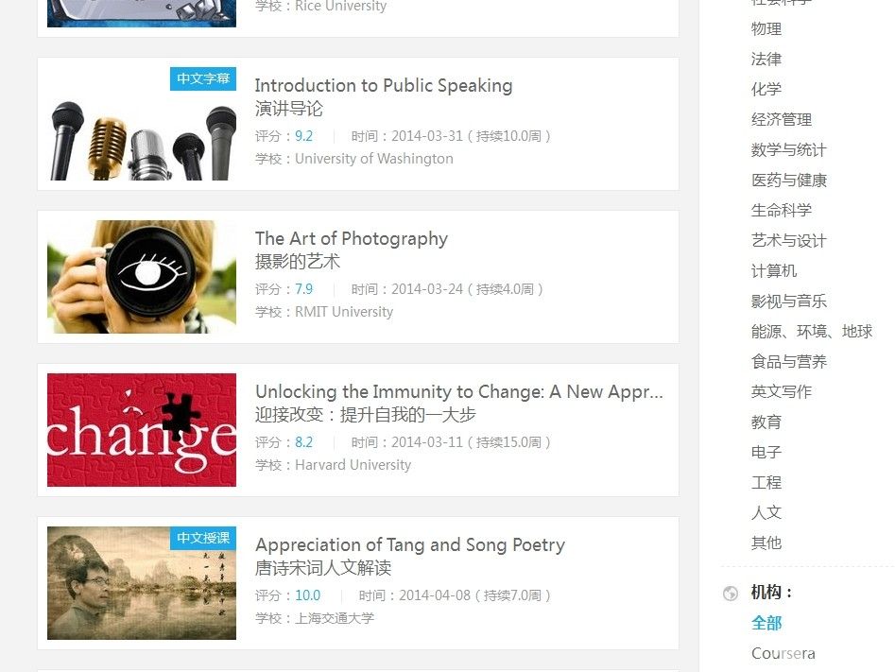Select the 中文授课 badge on the poetry course
This screenshot has height=672, width=895.
[x=203, y=538]
